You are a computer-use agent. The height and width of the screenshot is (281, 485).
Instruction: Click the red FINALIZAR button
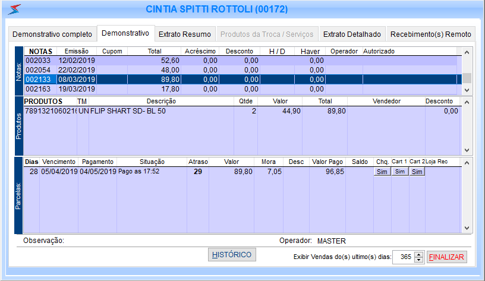pyautogui.click(x=446, y=257)
